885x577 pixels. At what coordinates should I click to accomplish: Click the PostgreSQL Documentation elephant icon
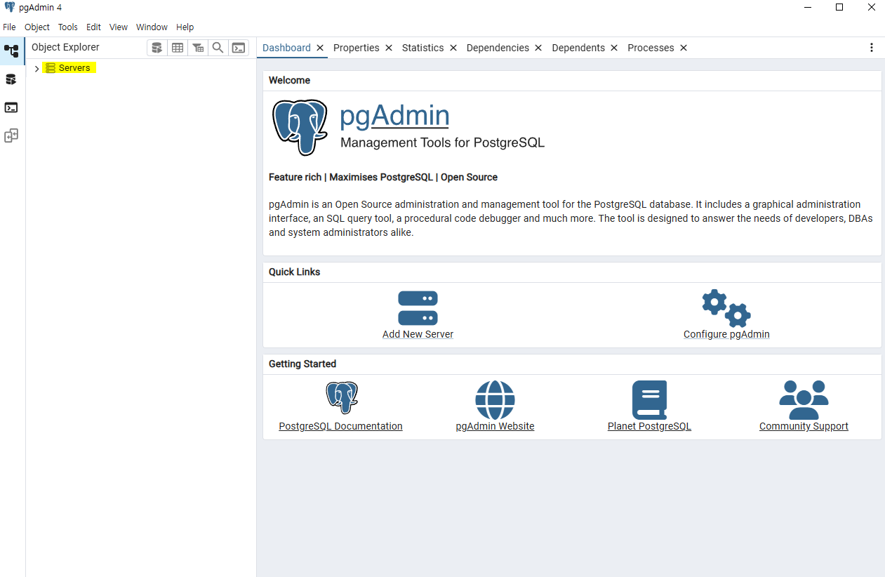(x=341, y=398)
